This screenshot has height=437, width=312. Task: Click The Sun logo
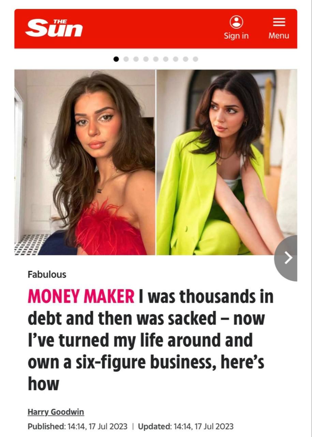[54, 28]
